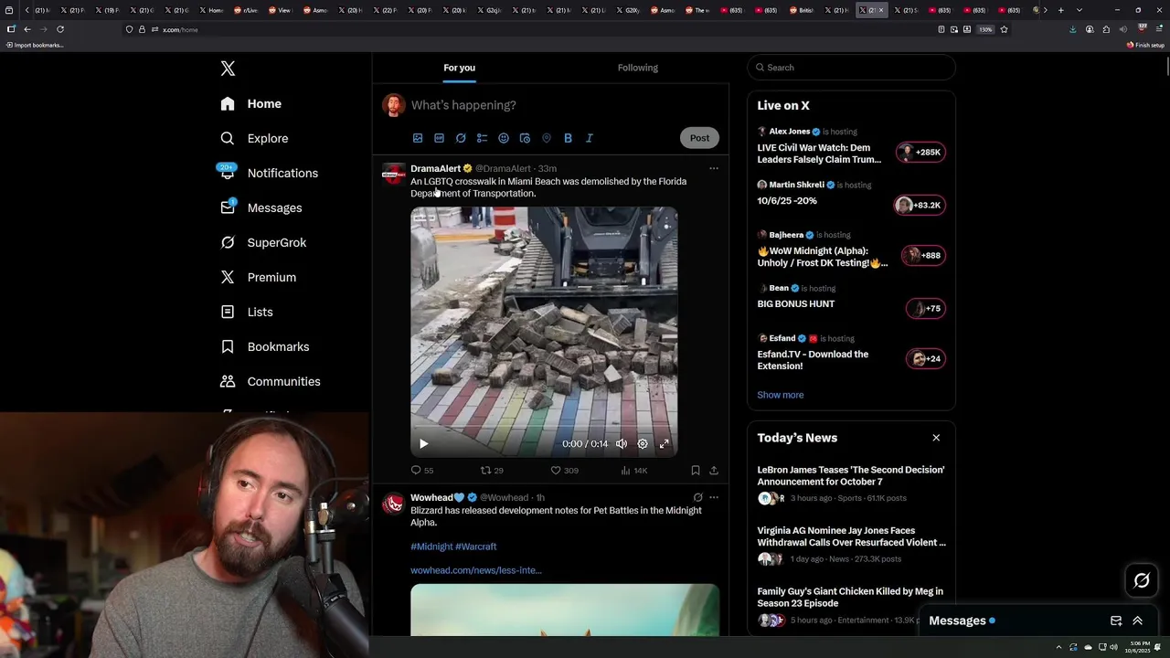Open Explore from the sidebar
This screenshot has width=1170, height=658.
pos(254,138)
